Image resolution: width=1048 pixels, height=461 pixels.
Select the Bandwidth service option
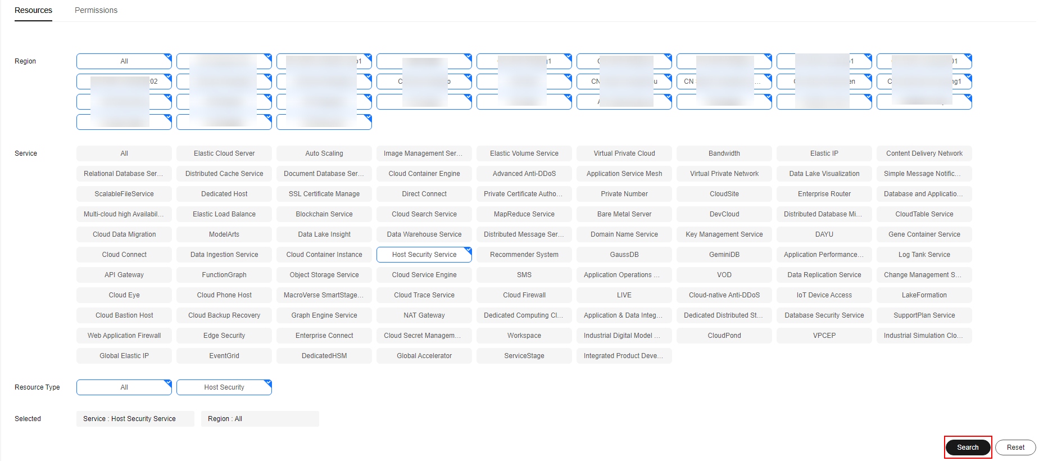pos(724,153)
